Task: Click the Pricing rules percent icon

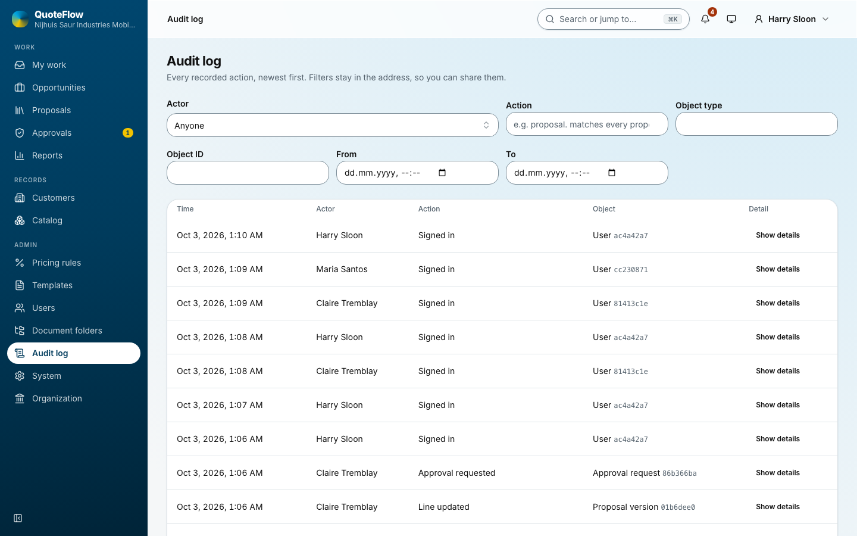Action: (20, 263)
